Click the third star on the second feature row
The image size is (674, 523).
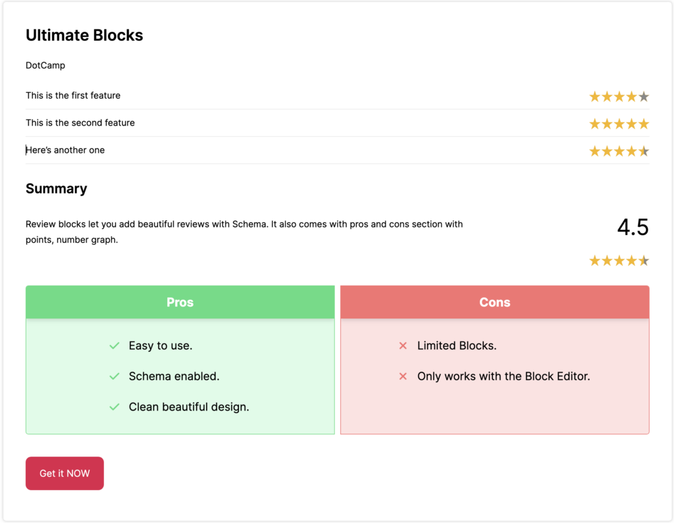619,123
